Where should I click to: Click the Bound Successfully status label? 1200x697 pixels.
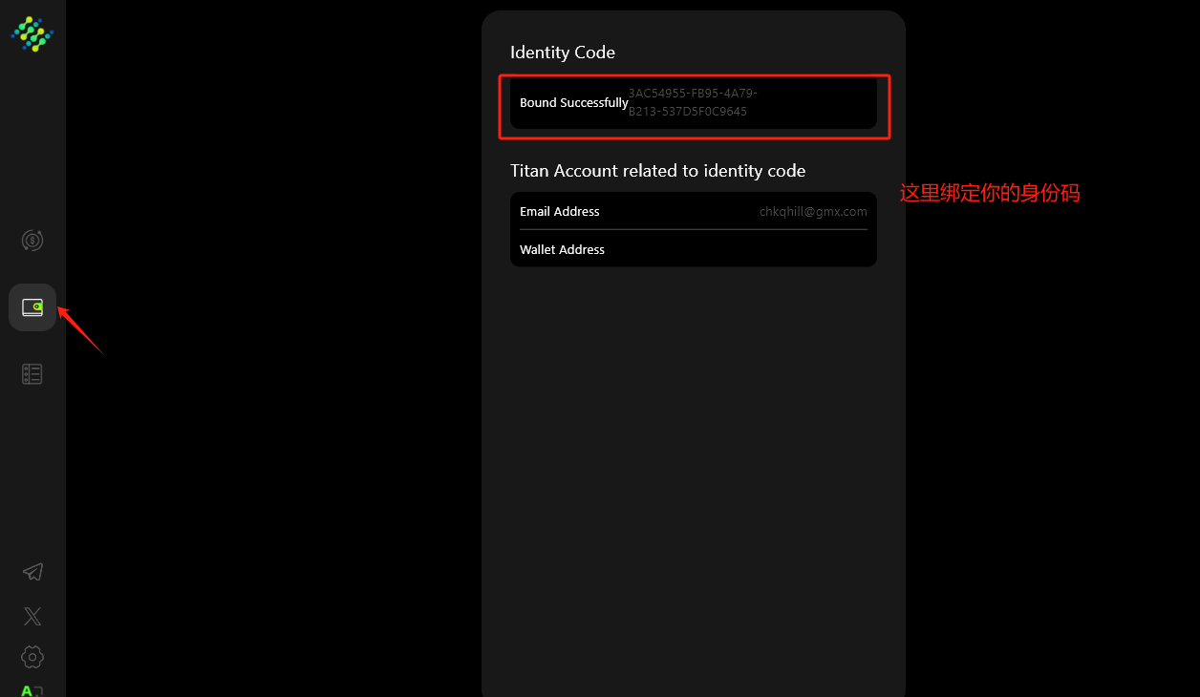point(574,103)
